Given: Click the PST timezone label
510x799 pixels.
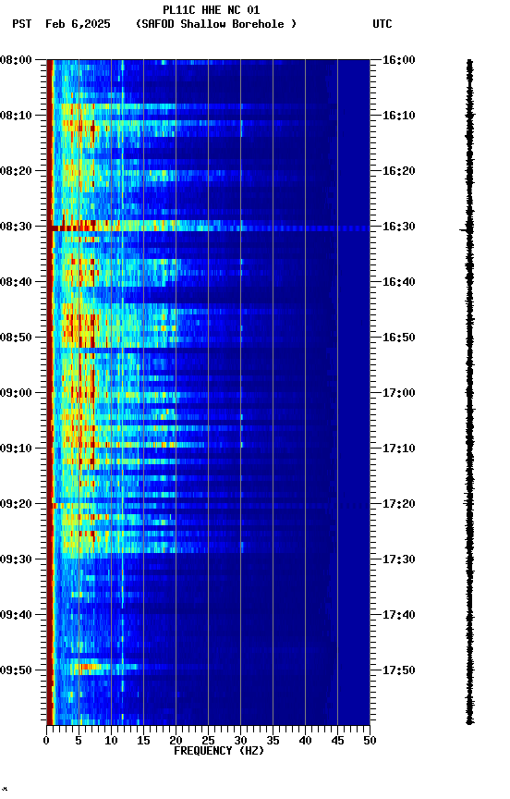Looking at the screenshot, I should 22,24.
